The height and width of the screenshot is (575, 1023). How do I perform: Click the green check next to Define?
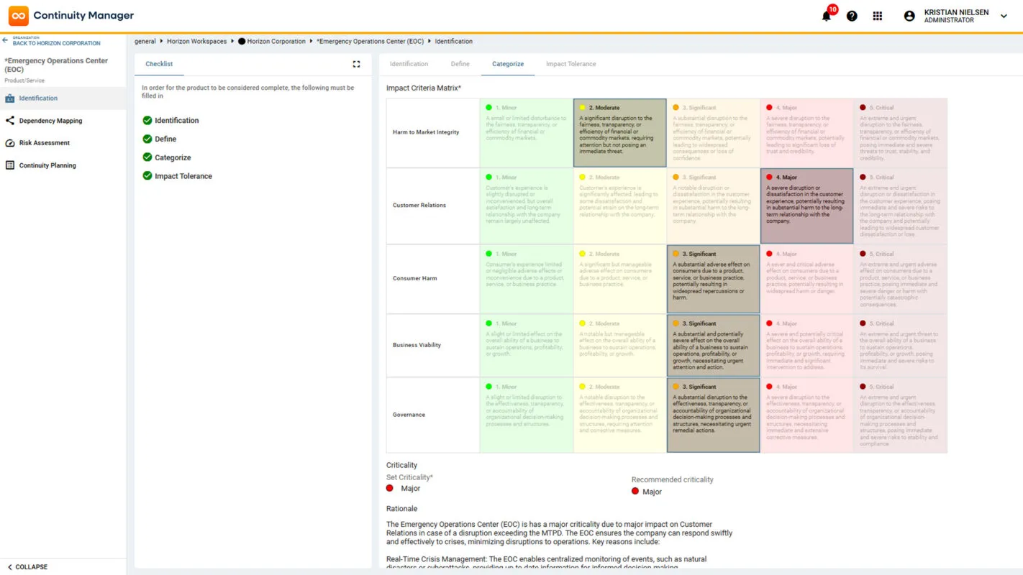coord(147,139)
